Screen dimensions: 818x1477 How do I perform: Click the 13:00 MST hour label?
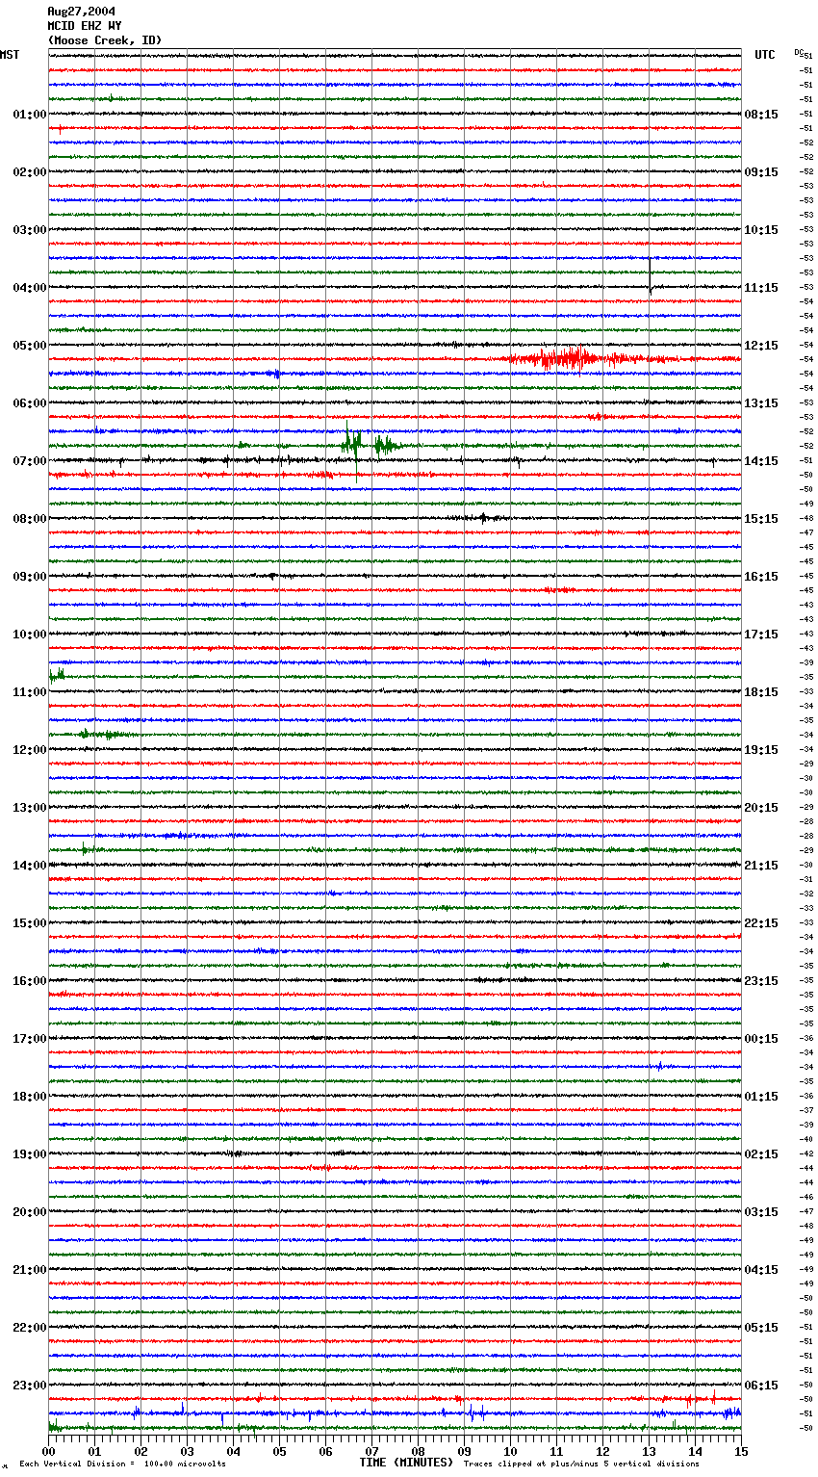click(x=30, y=808)
